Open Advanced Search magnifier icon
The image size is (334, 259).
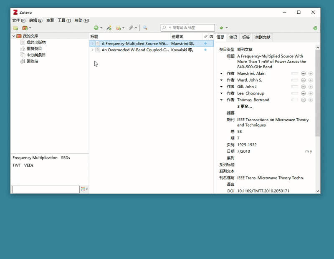tap(145, 28)
